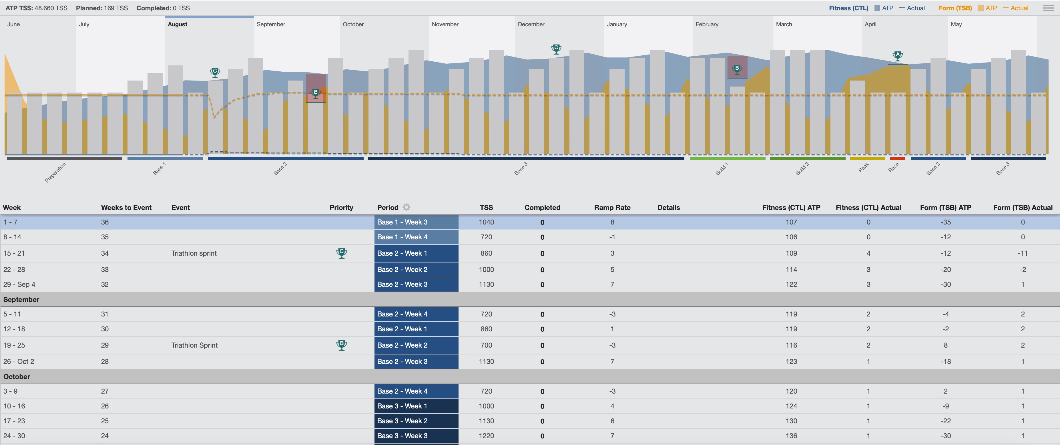The height and width of the screenshot is (445, 1060).
Task: Click the Week column header
Action: click(12, 207)
